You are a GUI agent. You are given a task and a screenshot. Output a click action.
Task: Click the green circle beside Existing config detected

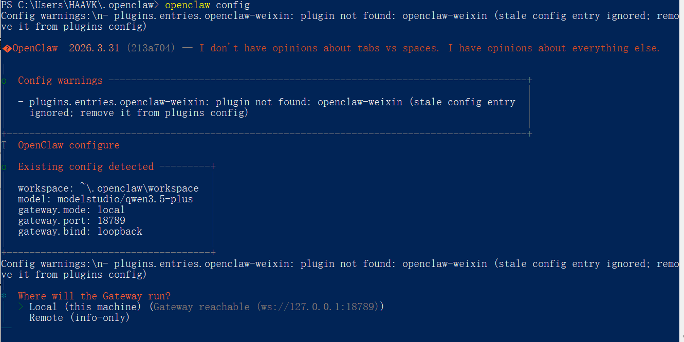point(4,167)
